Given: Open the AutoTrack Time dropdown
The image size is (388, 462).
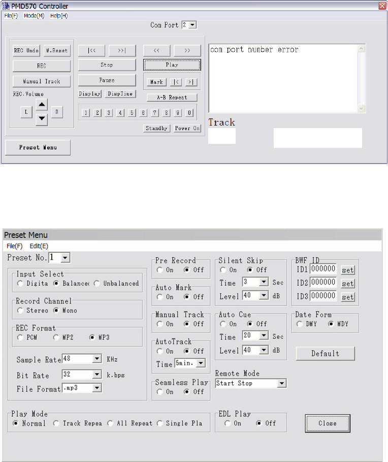Looking at the screenshot, I should [201, 363].
